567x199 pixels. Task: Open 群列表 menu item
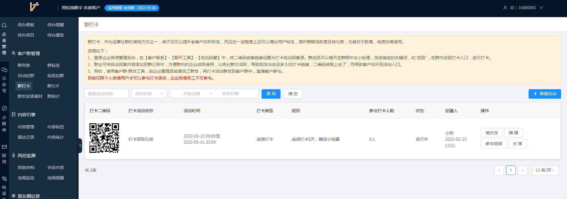(x=24, y=65)
